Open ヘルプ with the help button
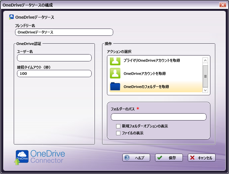Screen dimensions: 229x174 pos(136,158)
